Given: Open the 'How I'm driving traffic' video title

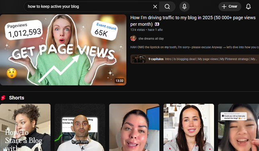Looking at the screenshot, I should point(193,21).
